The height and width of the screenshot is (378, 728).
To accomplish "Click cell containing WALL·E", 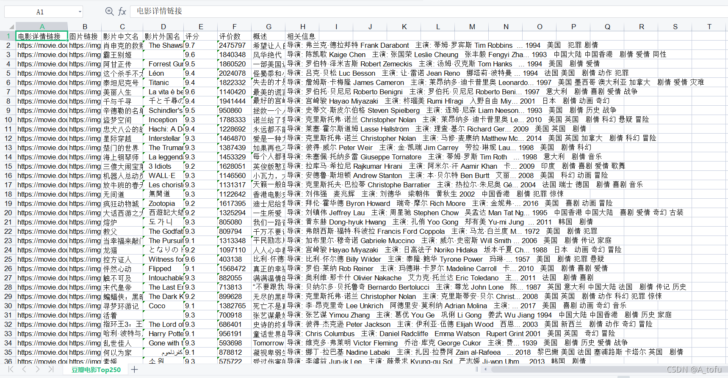I will (x=163, y=175).
